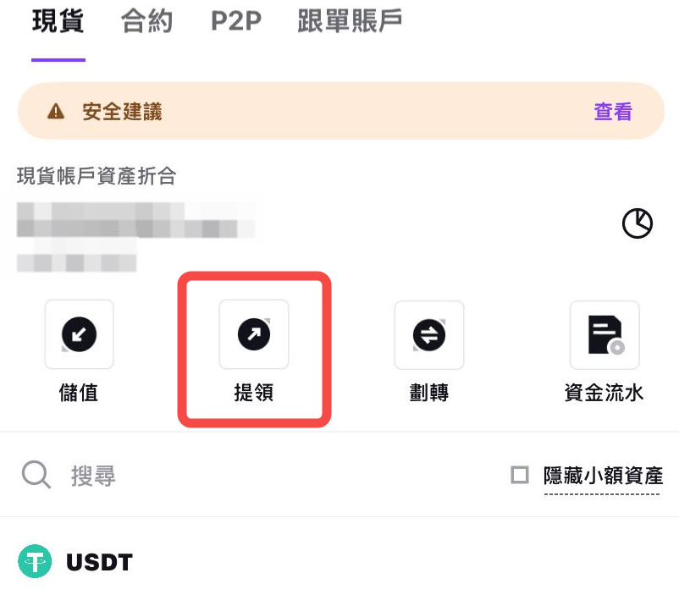Click the search magnifier icon
The image size is (679, 595).
[x=36, y=475]
